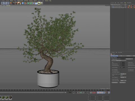Add a floor environment object

point(36,3)
